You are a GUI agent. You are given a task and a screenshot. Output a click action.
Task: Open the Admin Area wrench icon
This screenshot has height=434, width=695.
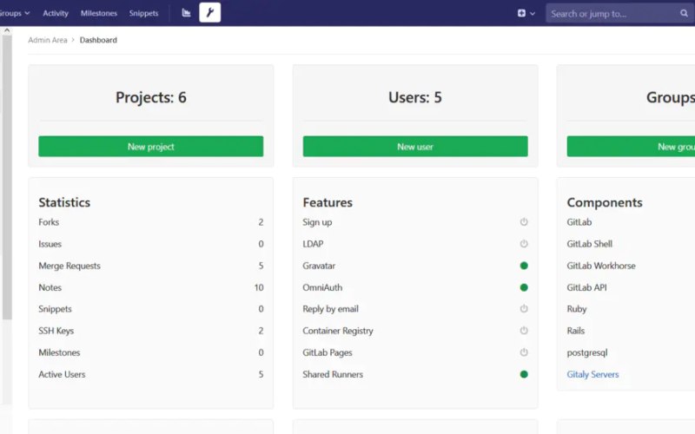pyautogui.click(x=209, y=13)
